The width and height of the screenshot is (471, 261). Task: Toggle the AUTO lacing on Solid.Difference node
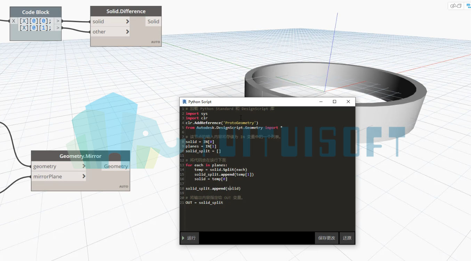(155, 42)
